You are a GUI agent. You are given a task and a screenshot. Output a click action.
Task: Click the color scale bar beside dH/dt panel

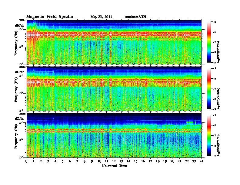tap(209, 42)
